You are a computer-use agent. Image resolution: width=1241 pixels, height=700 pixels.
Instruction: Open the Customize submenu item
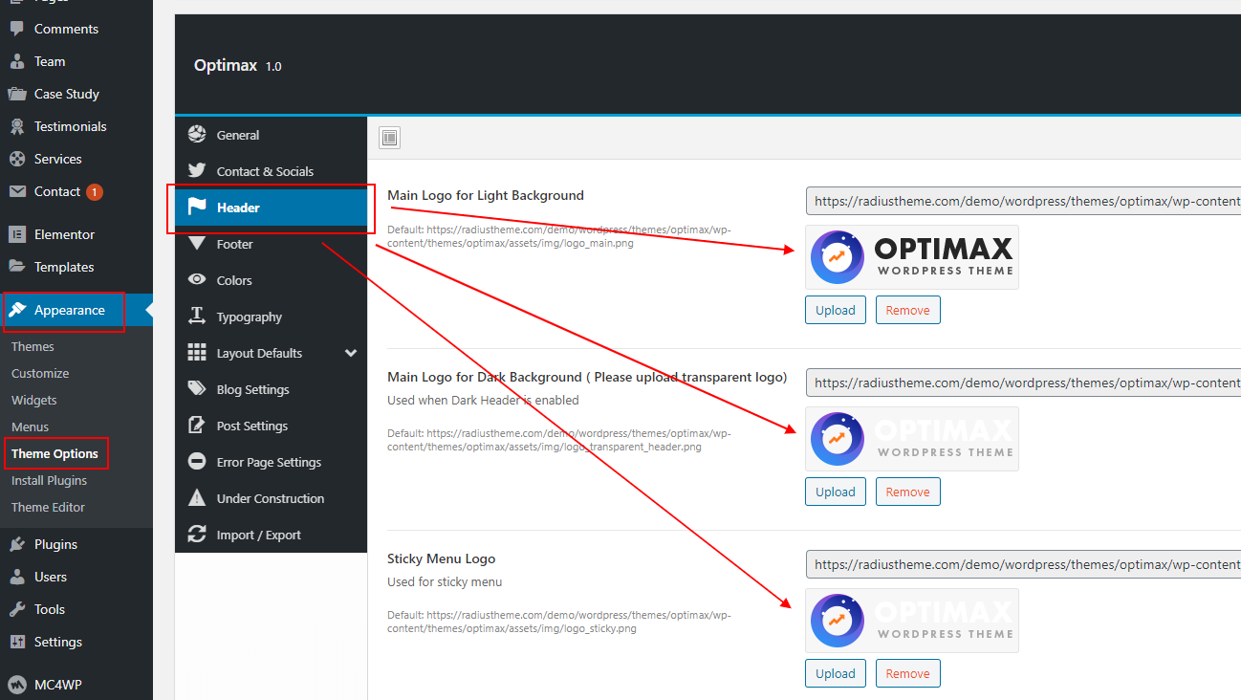(40, 373)
